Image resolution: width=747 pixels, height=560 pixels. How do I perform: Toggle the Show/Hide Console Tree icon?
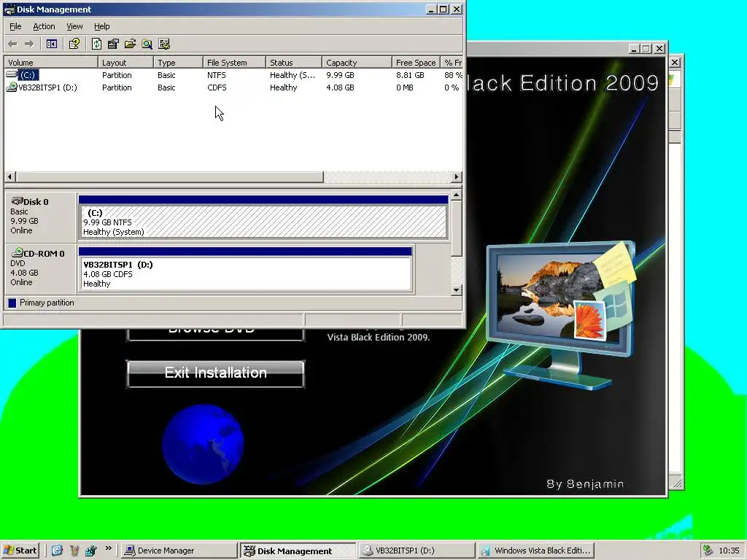coord(52,44)
